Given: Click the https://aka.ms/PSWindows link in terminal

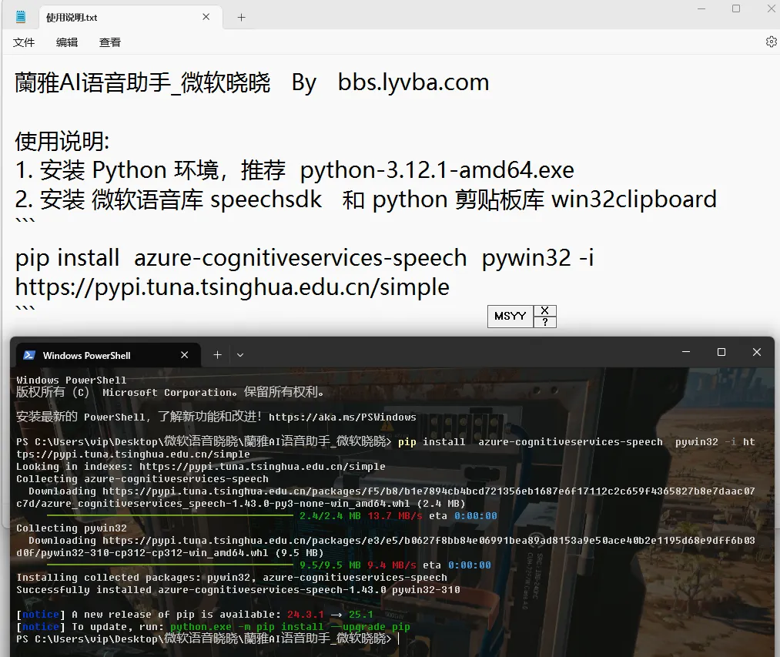Looking at the screenshot, I should (x=342, y=417).
